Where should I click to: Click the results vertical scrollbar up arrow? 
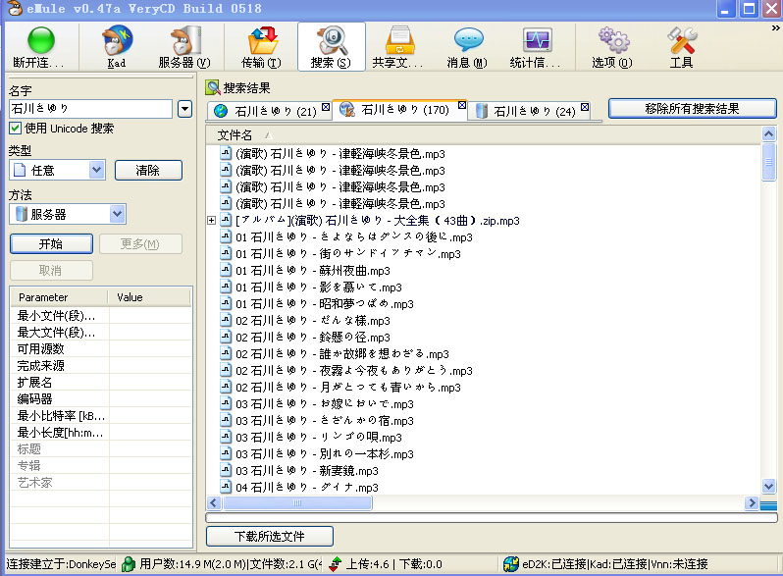tap(768, 134)
